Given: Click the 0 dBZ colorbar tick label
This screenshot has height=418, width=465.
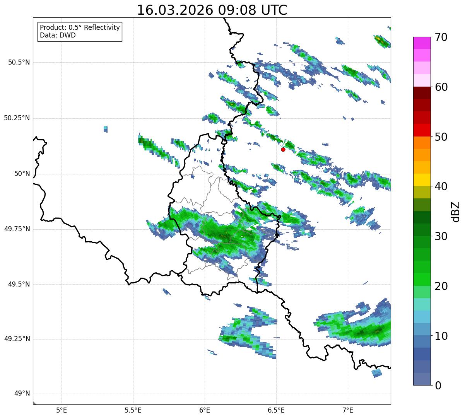Looking at the screenshot, I should point(438,386).
